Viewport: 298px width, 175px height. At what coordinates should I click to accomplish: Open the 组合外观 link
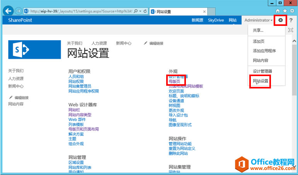[x=76, y=144]
